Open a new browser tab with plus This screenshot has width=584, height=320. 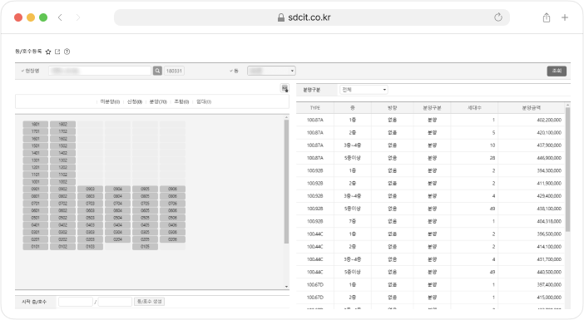[565, 17]
